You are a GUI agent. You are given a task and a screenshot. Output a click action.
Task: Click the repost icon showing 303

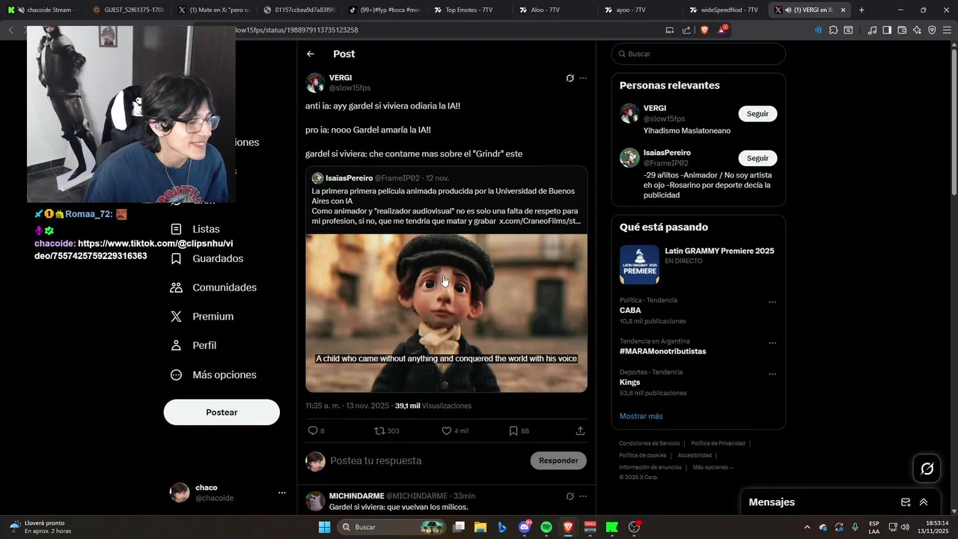click(379, 430)
